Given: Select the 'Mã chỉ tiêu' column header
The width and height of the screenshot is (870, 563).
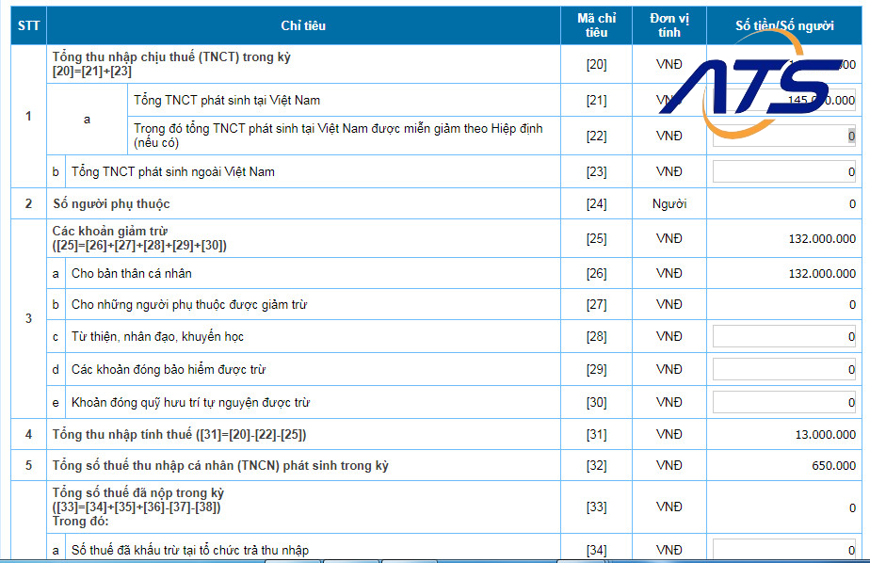Looking at the screenshot, I should pyautogui.click(x=596, y=26).
